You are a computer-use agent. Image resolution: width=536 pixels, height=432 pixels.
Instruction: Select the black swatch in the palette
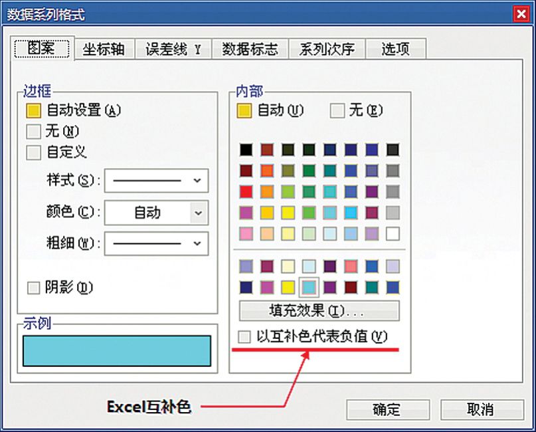pos(246,150)
